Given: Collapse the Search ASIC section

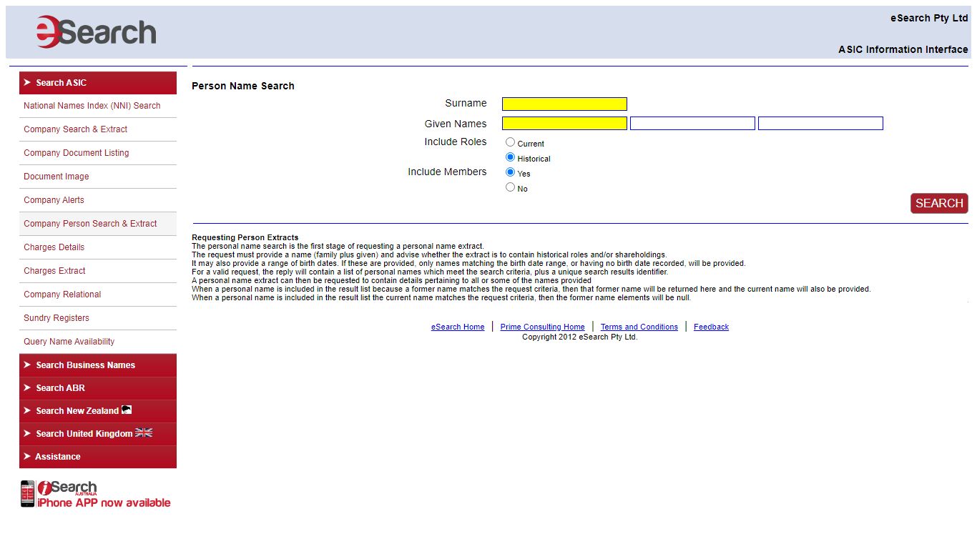Looking at the screenshot, I should 98,83.
